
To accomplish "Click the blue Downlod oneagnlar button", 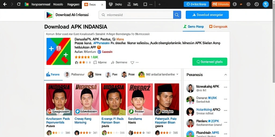I will tap(207, 15).
